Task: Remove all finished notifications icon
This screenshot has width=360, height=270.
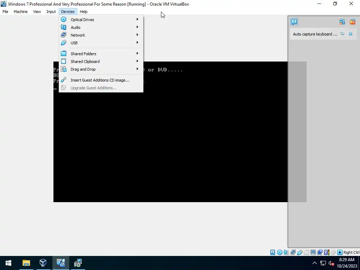Action: tap(352, 21)
